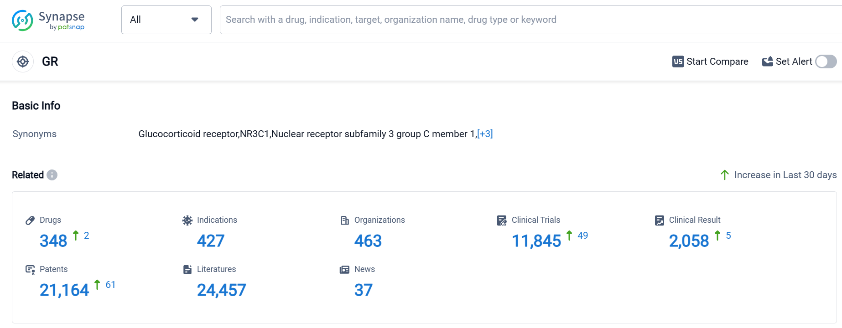Click the News newspaper icon
Screen dimensions: 842x328
click(x=344, y=270)
